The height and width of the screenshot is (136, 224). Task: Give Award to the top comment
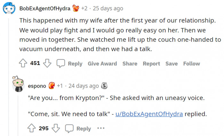pyautogui.click(x=102, y=63)
